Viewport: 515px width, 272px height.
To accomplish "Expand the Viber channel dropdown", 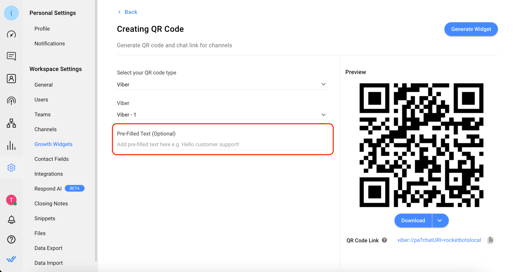I will (x=323, y=115).
